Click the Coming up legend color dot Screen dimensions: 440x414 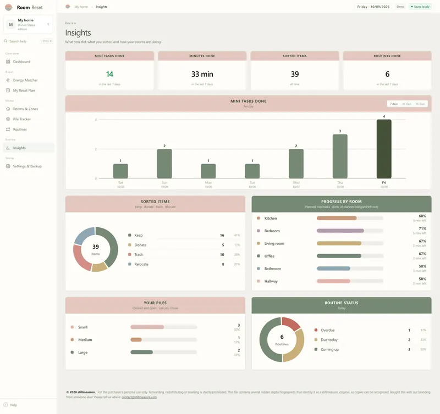coord(316,349)
